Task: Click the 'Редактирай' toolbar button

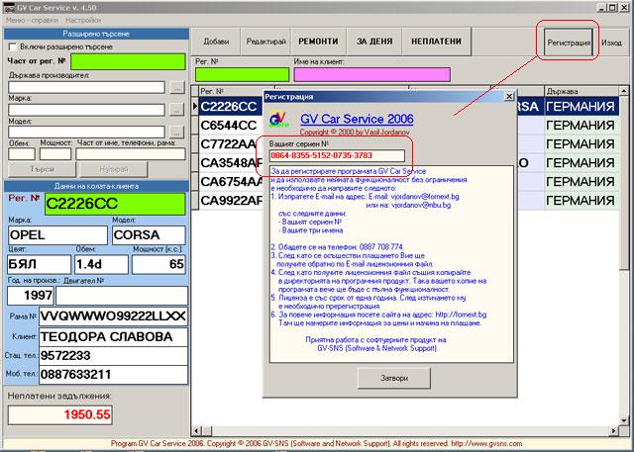Action: 265,42
